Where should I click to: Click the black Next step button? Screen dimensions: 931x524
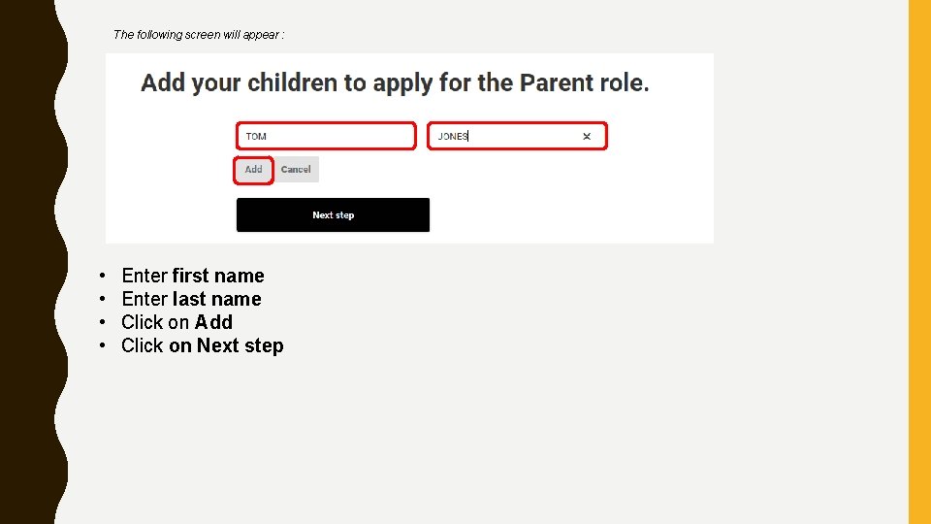pyautogui.click(x=333, y=215)
